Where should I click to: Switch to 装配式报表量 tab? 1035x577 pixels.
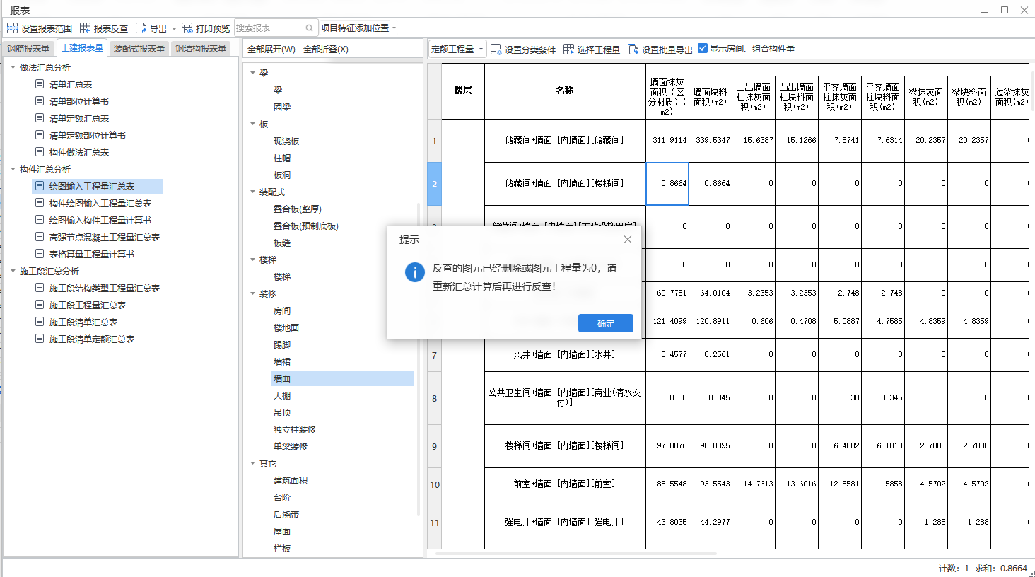point(139,49)
